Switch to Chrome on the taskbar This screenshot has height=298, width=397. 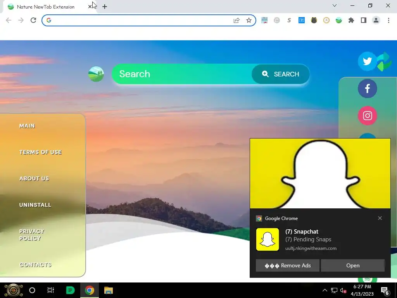90,290
